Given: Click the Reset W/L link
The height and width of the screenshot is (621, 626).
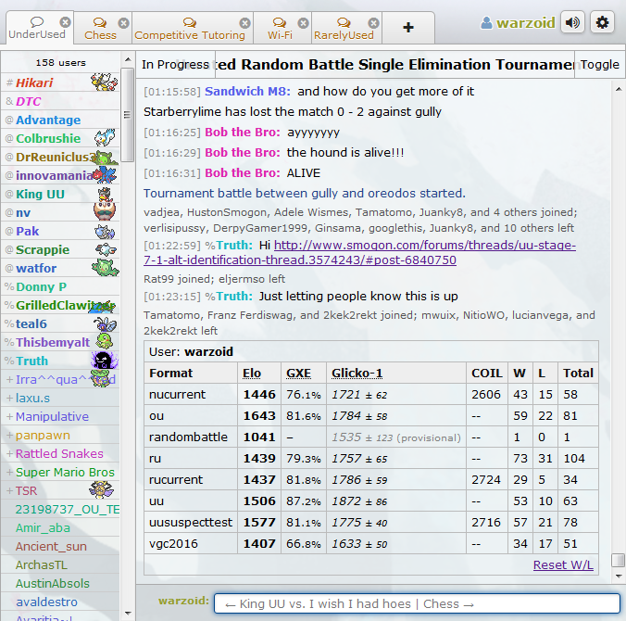Looking at the screenshot, I should tap(563, 565).
